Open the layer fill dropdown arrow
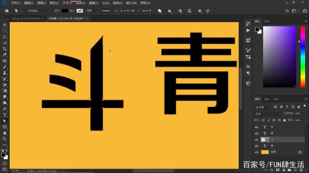Image resolution: width=309 pixels, height=173 pixels. pos(303,120)
